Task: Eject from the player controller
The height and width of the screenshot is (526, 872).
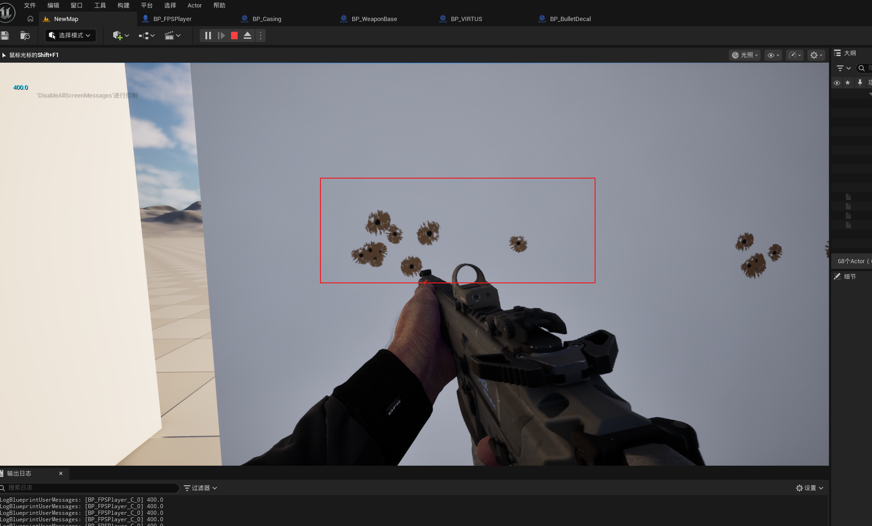Action: pyautogui.click(x=247, y=36)
